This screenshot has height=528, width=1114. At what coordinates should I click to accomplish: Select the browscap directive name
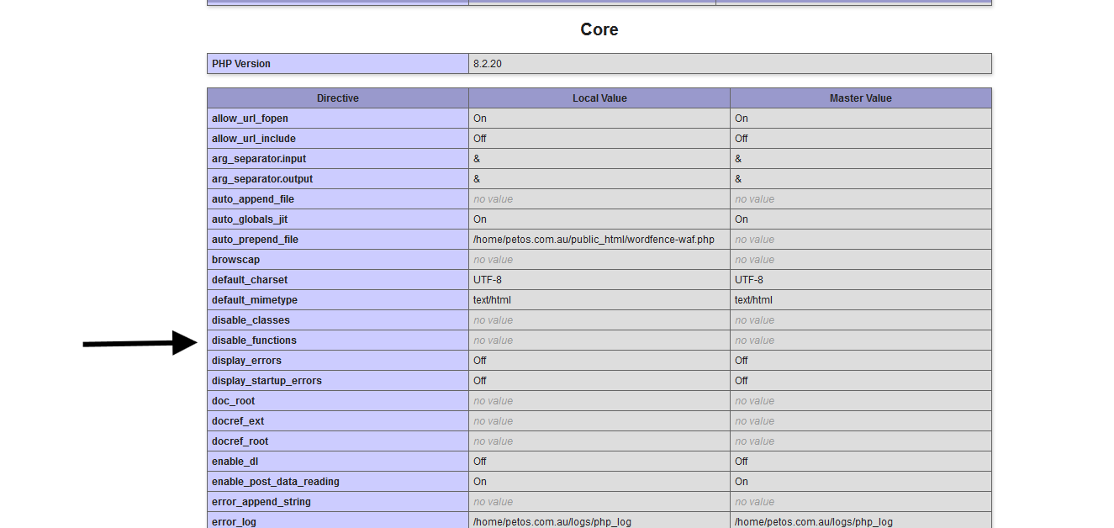pos(235,260)
